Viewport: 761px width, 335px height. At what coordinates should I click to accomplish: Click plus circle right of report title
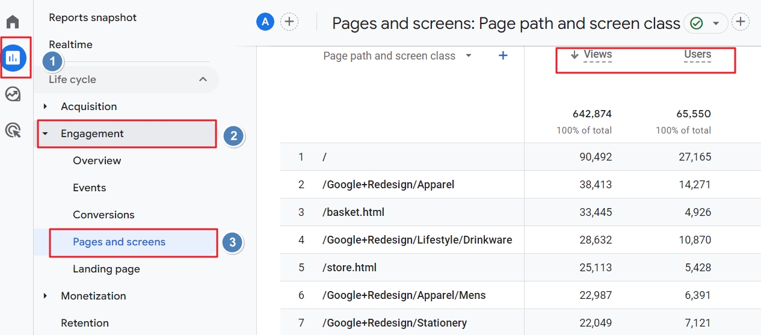(741, 22)
